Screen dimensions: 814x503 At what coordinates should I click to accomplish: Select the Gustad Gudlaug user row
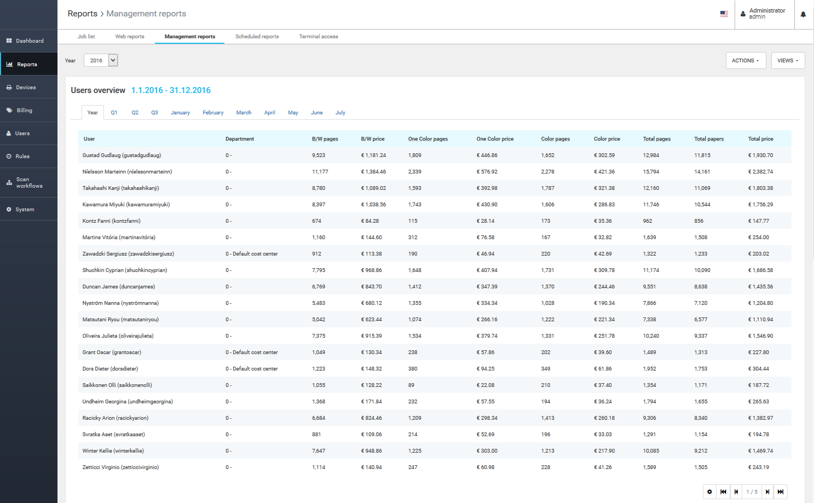tap(122, 155)
